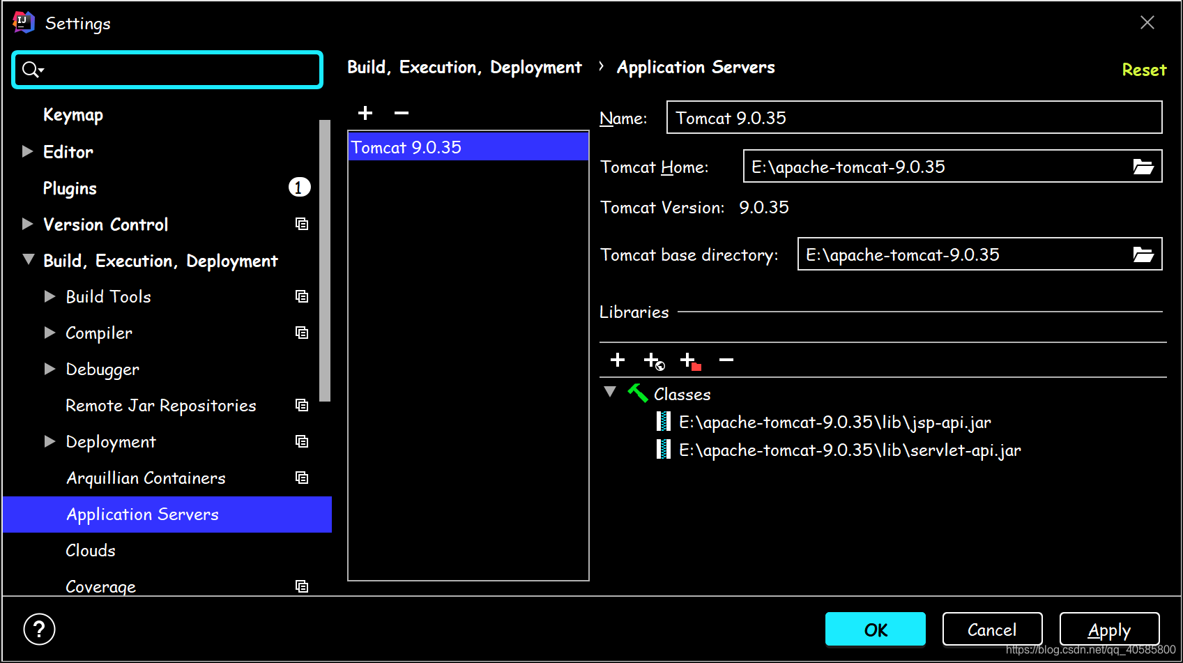Click the settings tree scrollbar
This screenshot has width=1183, height=663.
click(325, 261)
